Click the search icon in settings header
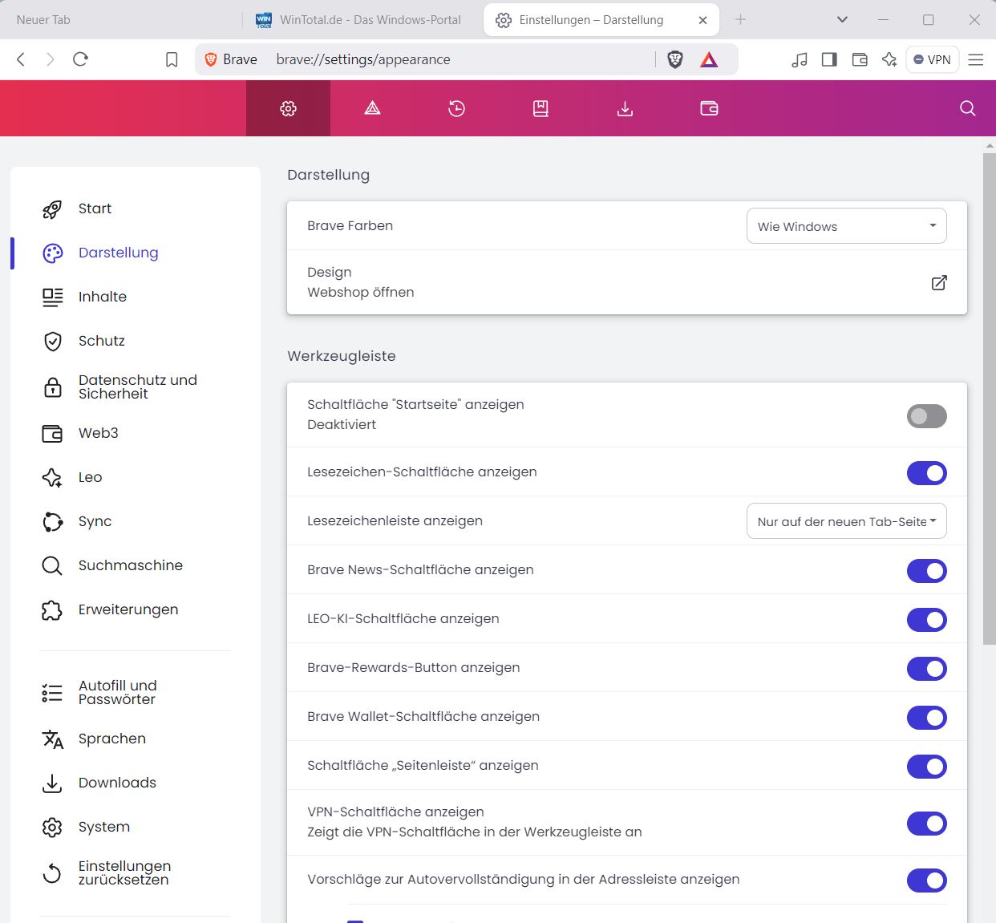The height and width of the screenshot is (923, 996). (968, 108)
